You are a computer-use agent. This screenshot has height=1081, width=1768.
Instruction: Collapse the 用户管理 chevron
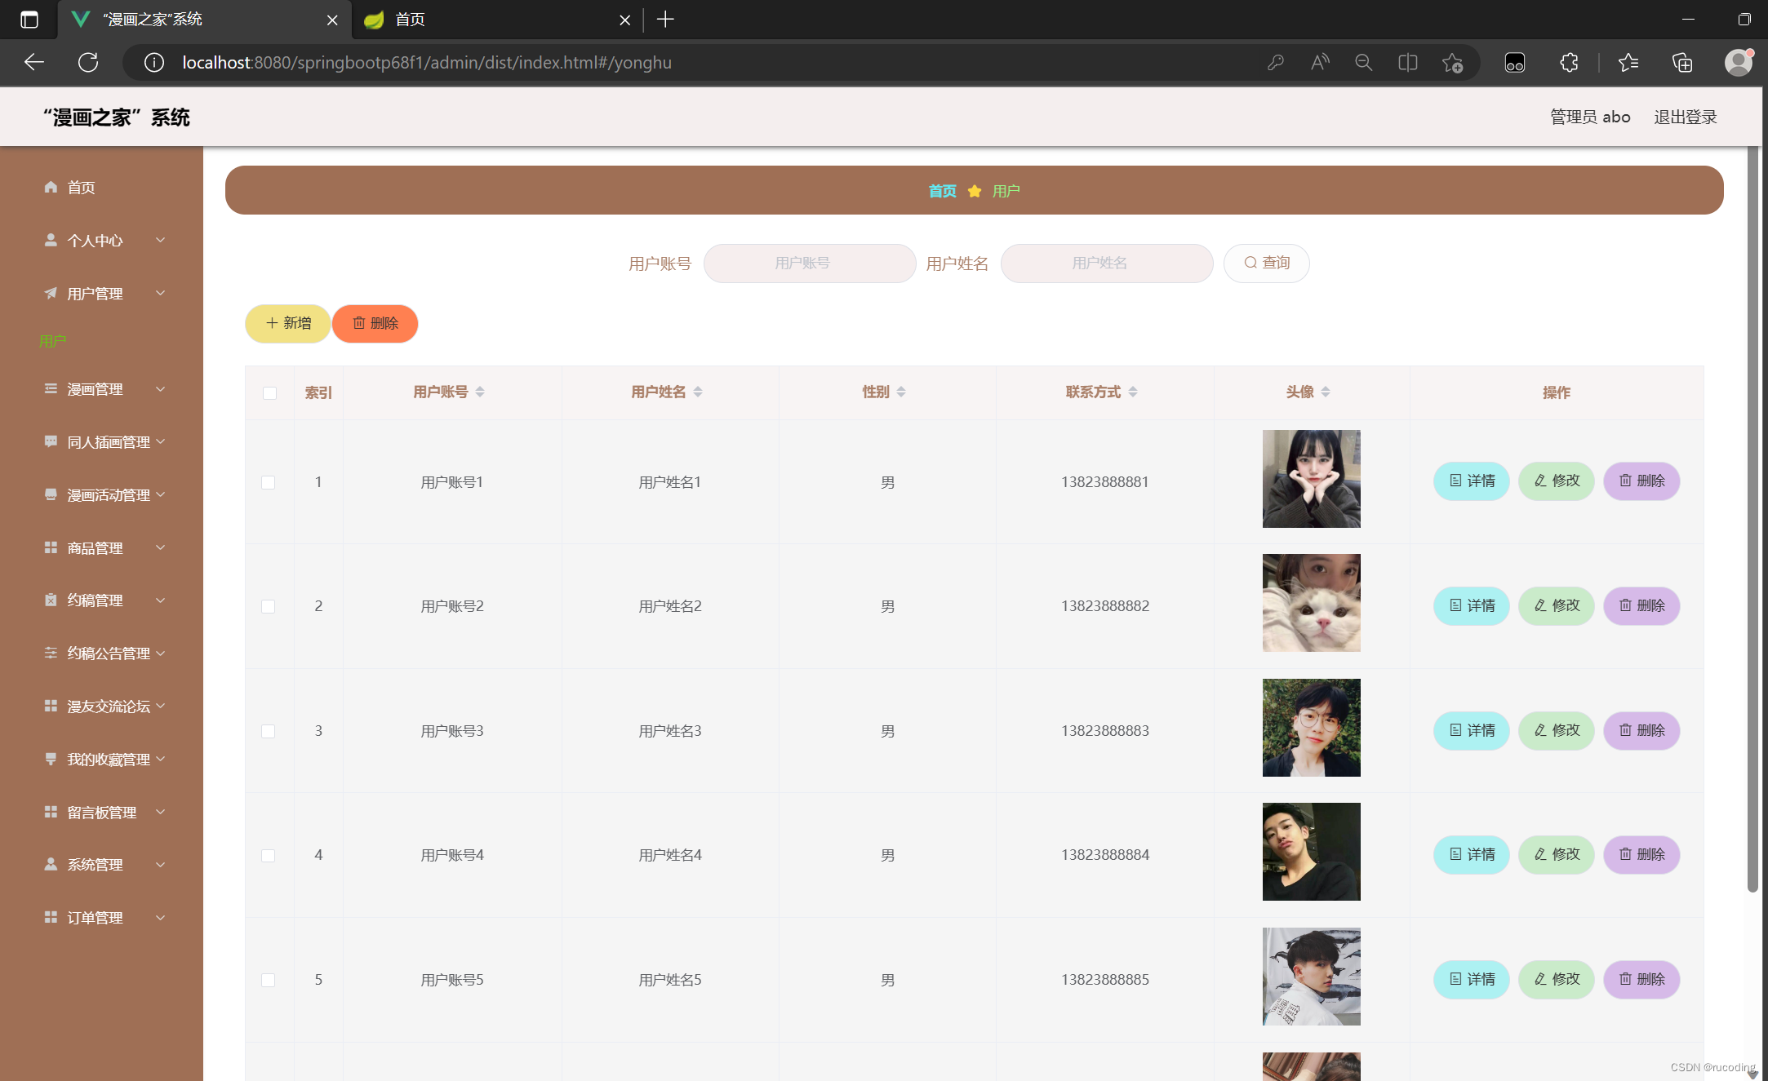(x=161, y=293)
